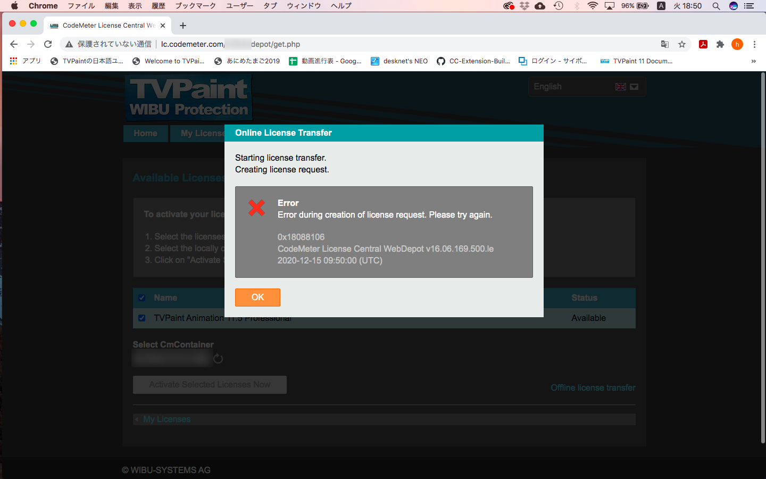Open the Apple menu
766x479 pixels.
[x=14, y=6]
